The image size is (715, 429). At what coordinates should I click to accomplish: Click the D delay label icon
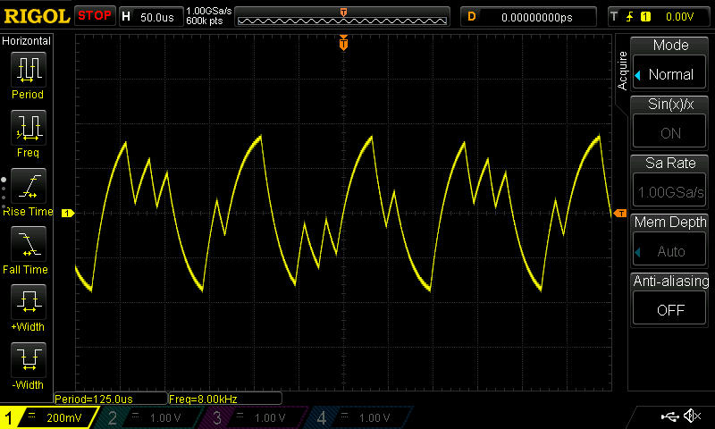tap(472, 17)
